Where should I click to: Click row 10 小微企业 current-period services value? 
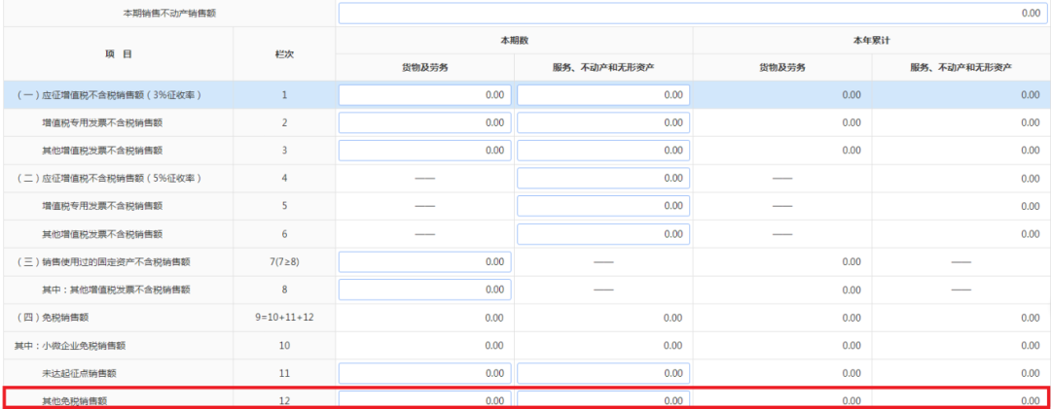click(673, 346)
